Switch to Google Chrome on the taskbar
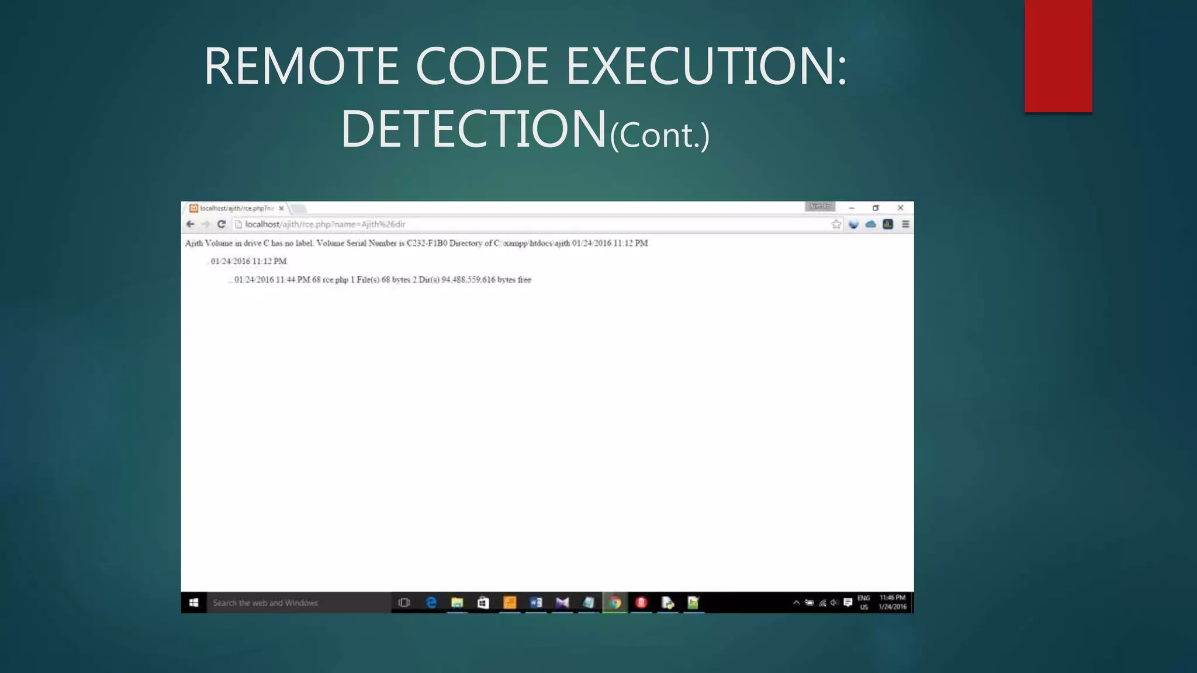Viewport: 1197px width, 673px height. click(x=615, y=602)
